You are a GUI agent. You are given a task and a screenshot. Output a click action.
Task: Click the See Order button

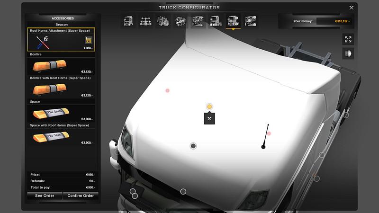click(45, 195)
